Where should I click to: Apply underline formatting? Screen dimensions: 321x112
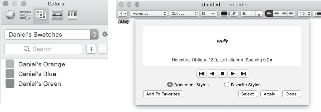(x=259, y=14)
